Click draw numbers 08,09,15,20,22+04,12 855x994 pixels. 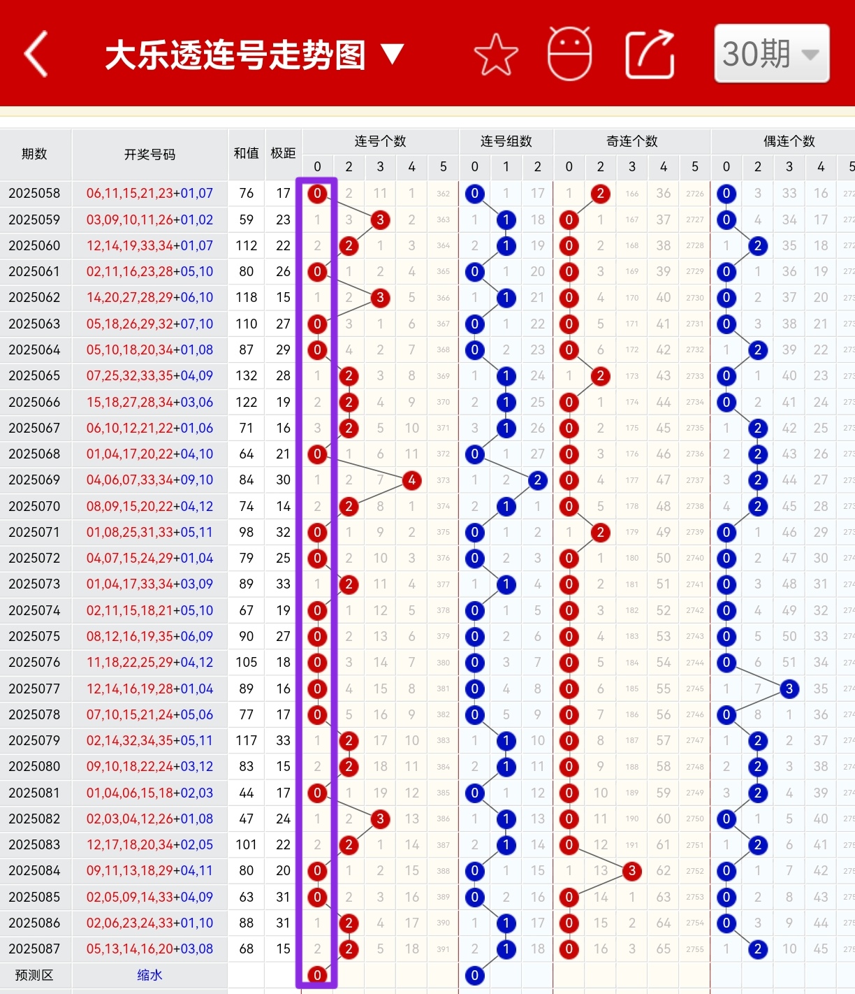(149, 506)
